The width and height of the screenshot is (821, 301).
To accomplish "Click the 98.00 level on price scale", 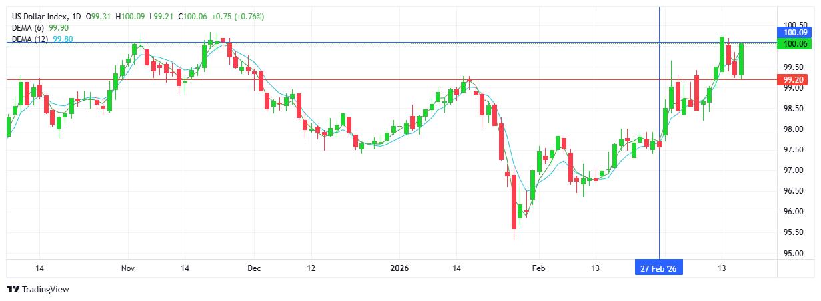I will click(792, 129).
